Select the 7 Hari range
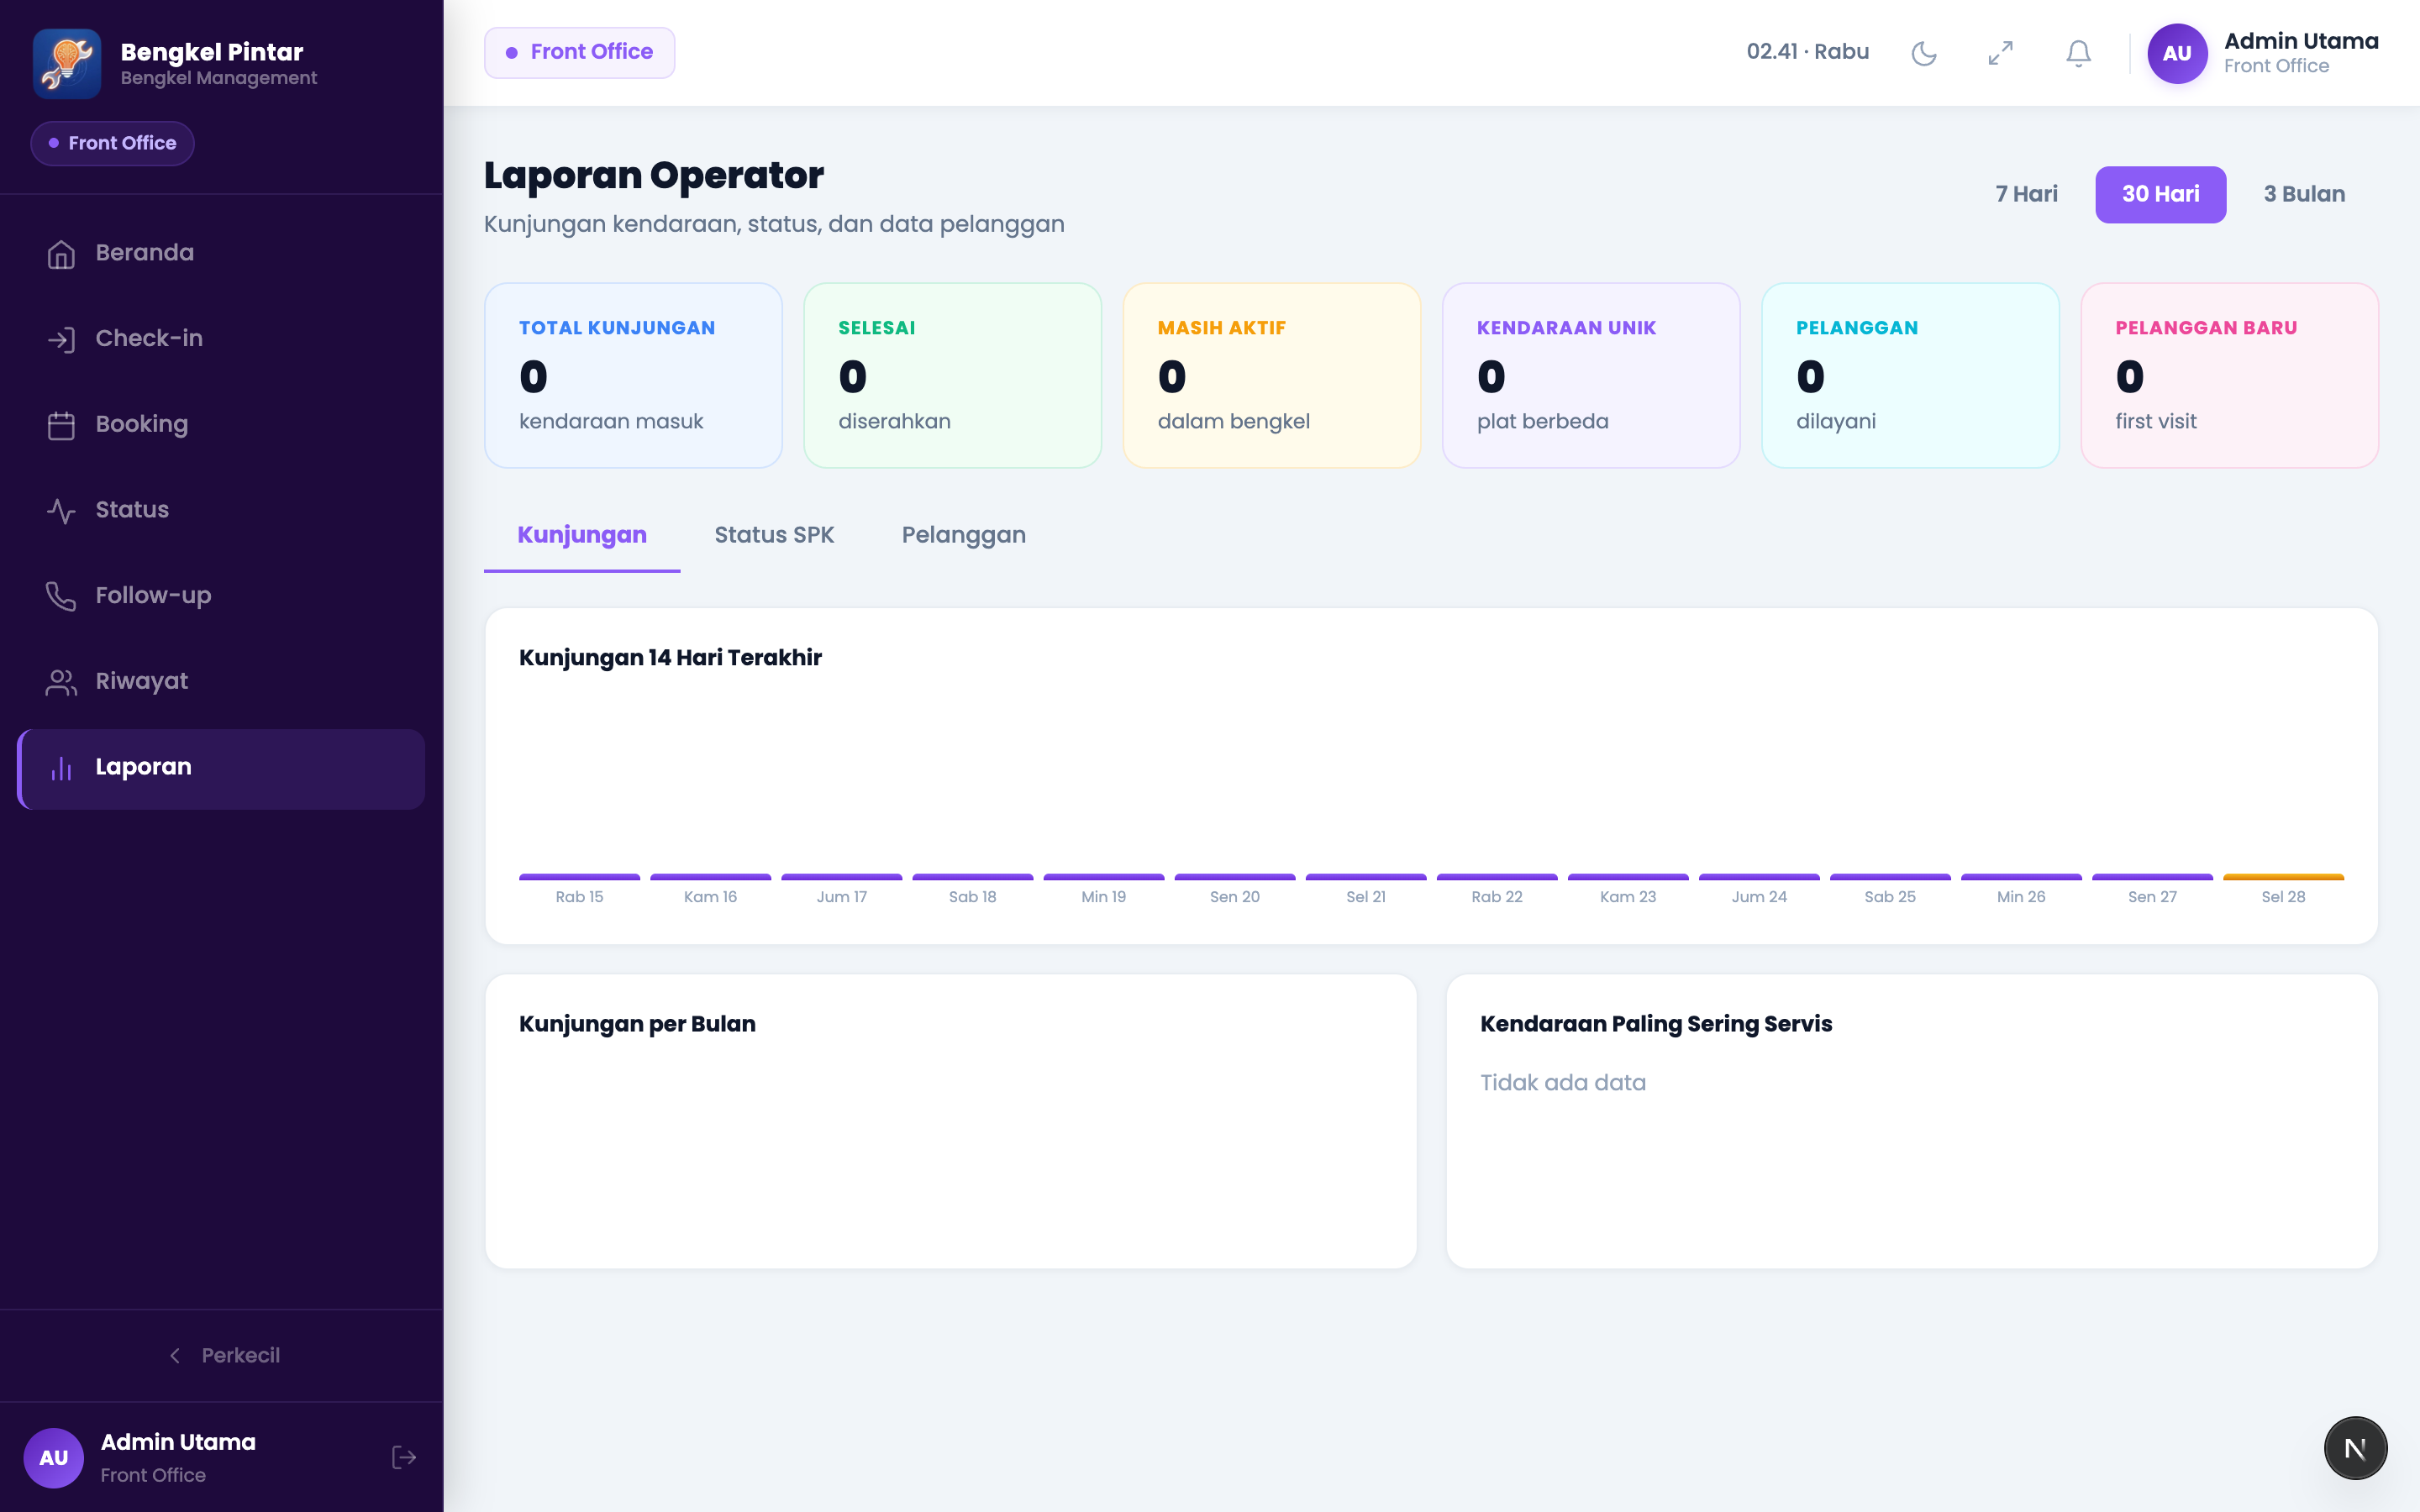Image resolution: width=2420 pixels, height=1512 pixels. 2026,194
